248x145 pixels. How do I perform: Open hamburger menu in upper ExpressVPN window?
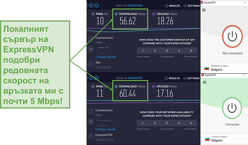(x=204, y=10)
